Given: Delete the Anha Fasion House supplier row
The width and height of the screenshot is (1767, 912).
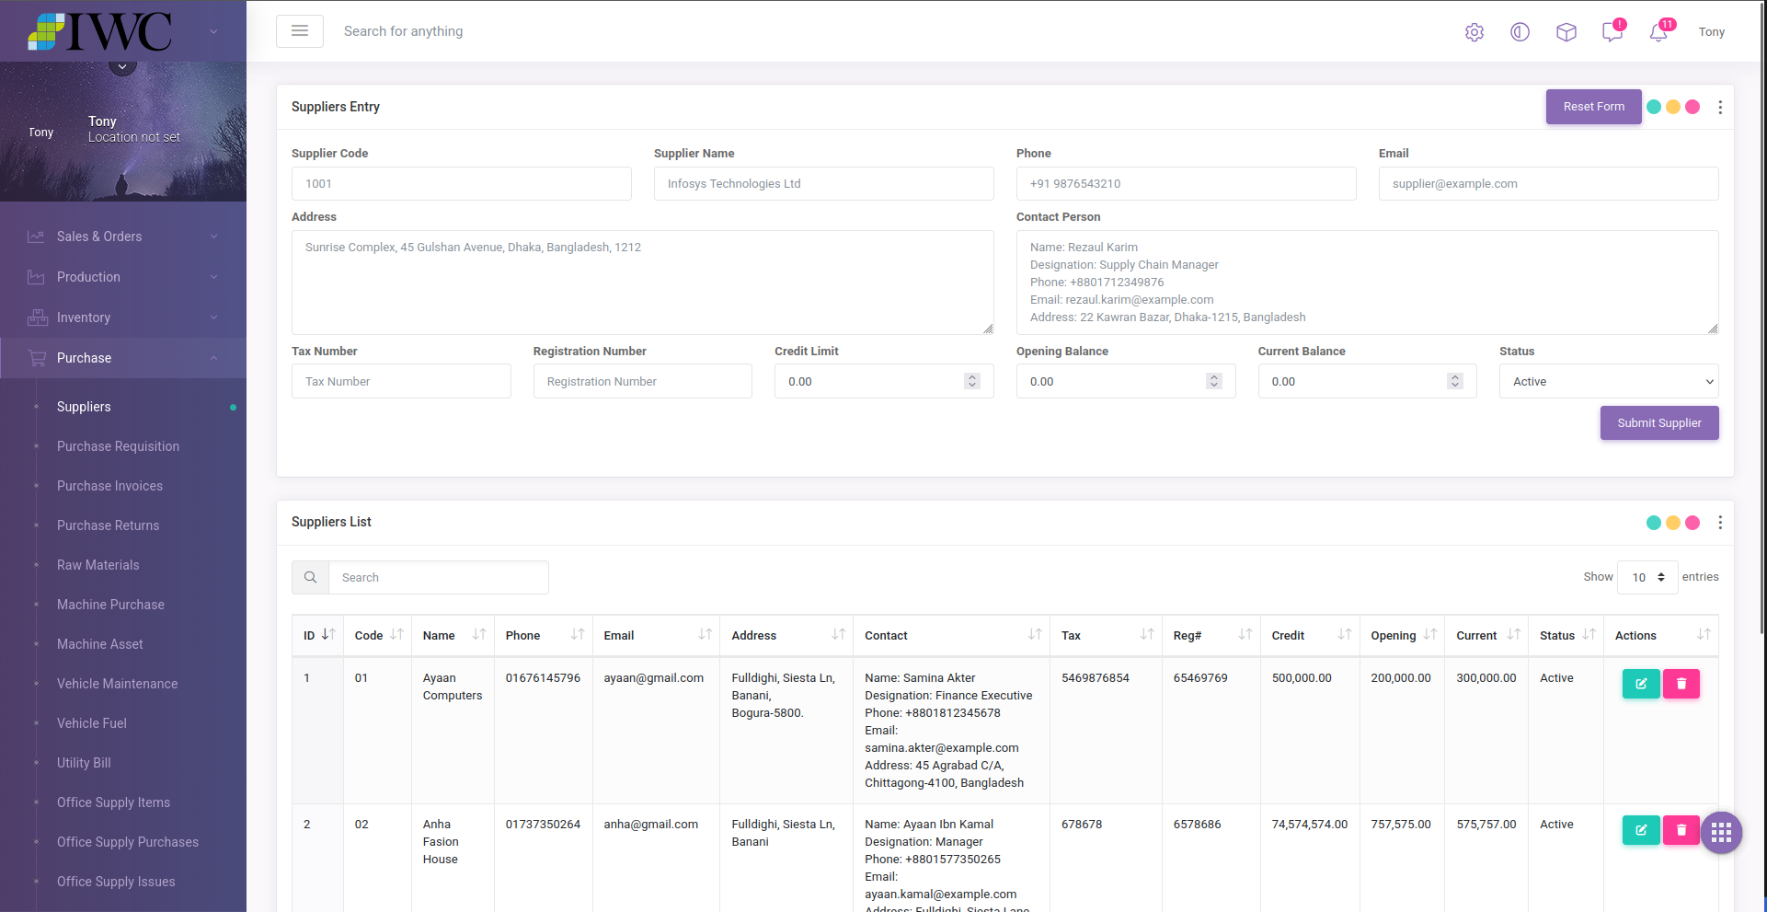Looking at the screenshot, I should click(1681, 830).
